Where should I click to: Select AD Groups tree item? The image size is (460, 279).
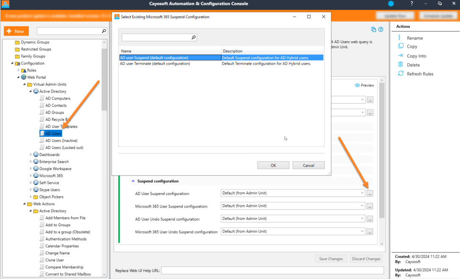click(55, 112)
